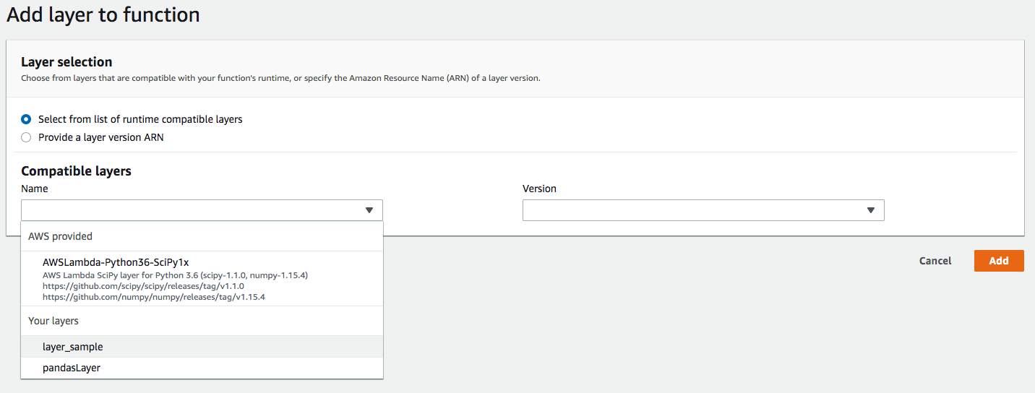Pick layer_sample from Your layers
Viewport: 1035px width, 393px height.
(73, 347)
